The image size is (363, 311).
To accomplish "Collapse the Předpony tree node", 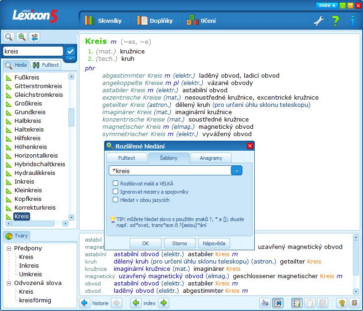I will click(9, 248).
